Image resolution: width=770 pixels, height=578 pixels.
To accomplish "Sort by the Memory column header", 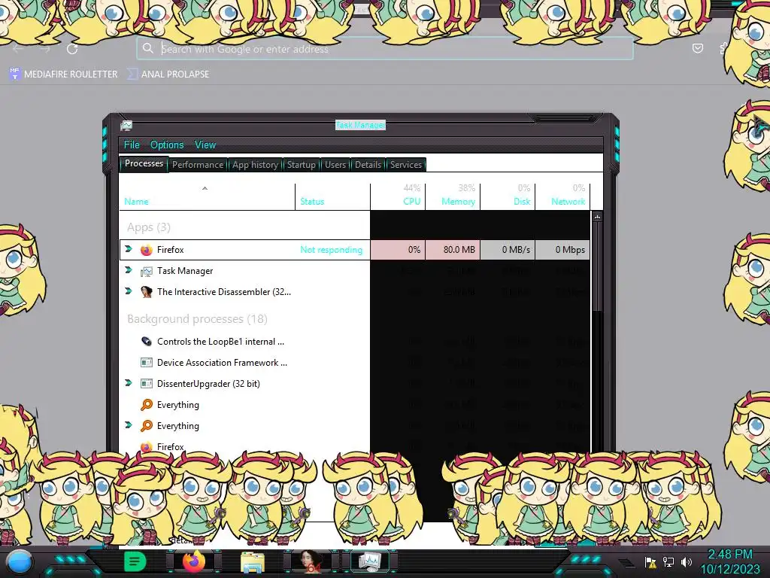I will [452, 197].
